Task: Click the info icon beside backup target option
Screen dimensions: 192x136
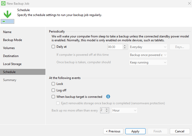Action: 108,97
